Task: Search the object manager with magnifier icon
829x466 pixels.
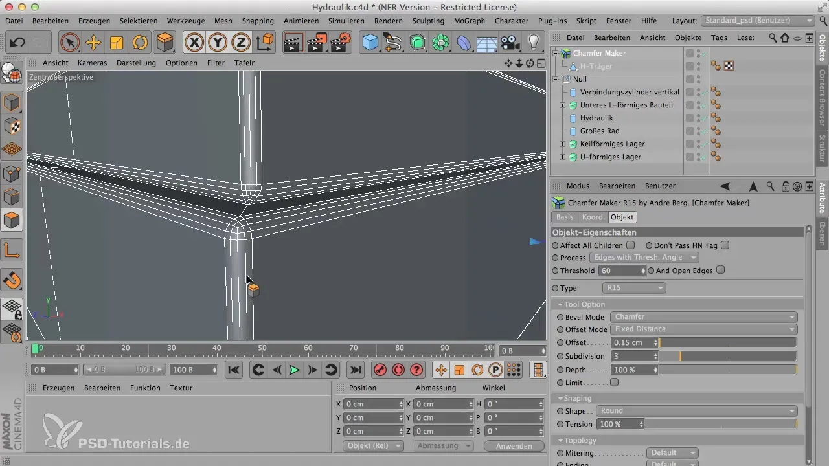Action: [x=773, y=38]
